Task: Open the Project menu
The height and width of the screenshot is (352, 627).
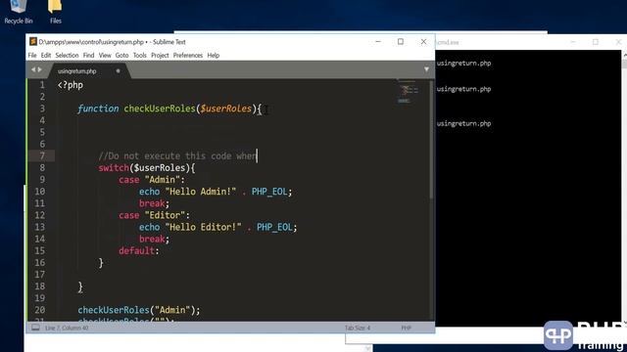Action: coord(160,55)
